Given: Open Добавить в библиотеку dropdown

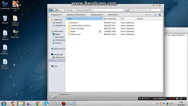Looking at the screenshot, I should (x=76, y=15).
